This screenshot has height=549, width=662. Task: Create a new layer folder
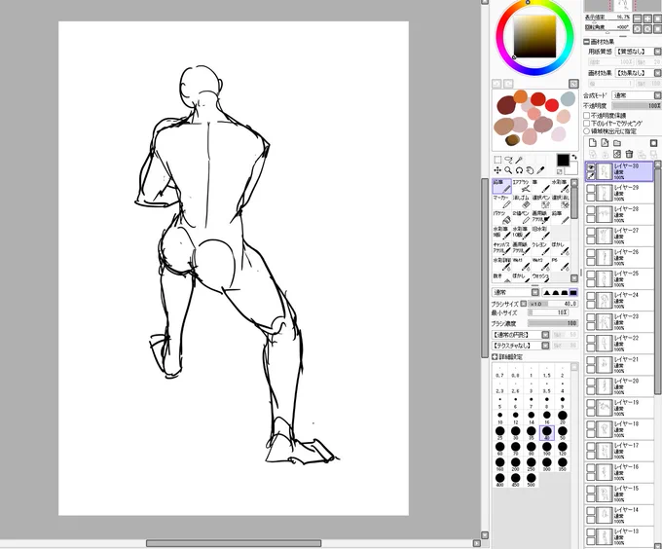(617, 143)
